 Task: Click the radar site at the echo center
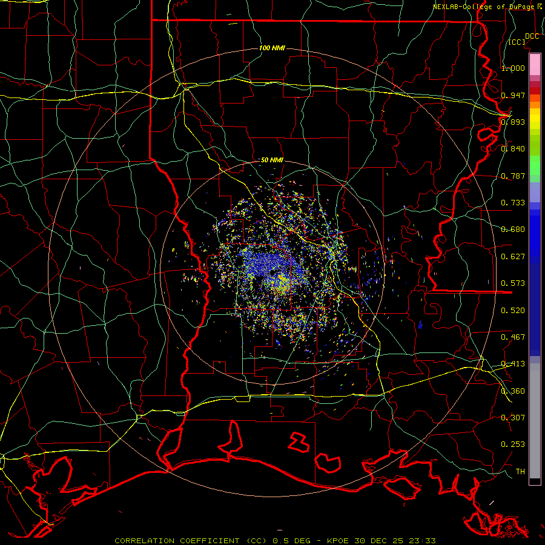pos(273,273)
